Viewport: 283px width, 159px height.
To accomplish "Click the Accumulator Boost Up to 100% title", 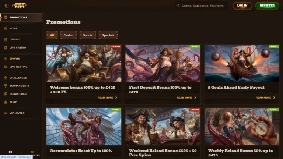I will click(81, 151).
